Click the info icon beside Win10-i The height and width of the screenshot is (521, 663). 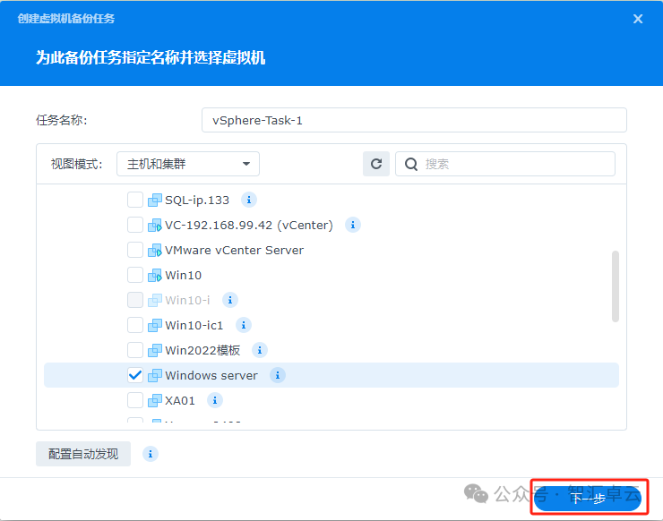coord(230,300)
